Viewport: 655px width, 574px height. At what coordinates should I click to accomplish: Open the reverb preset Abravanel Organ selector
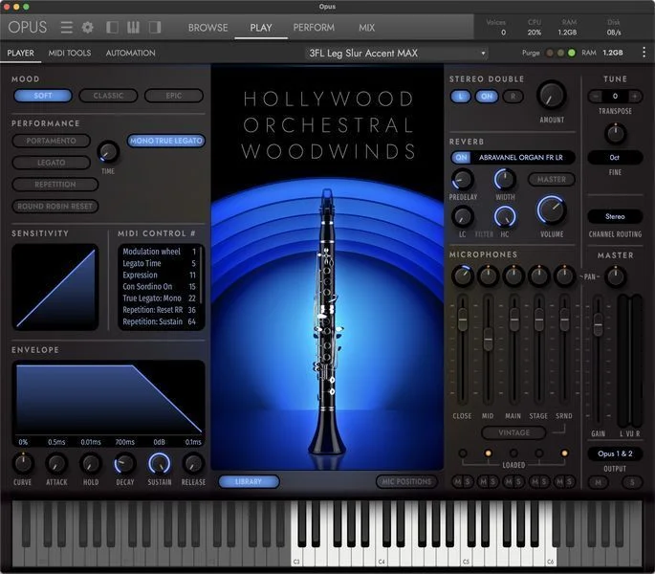pos(522,158)
